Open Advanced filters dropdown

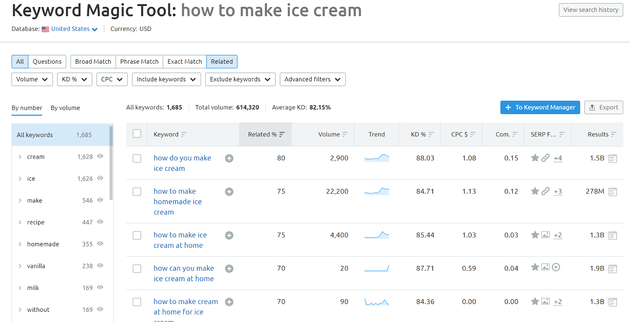click(x=313, y=79)
